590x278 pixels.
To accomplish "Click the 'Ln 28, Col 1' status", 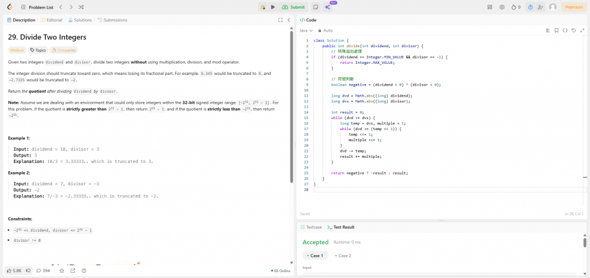I will pos(574,214).
